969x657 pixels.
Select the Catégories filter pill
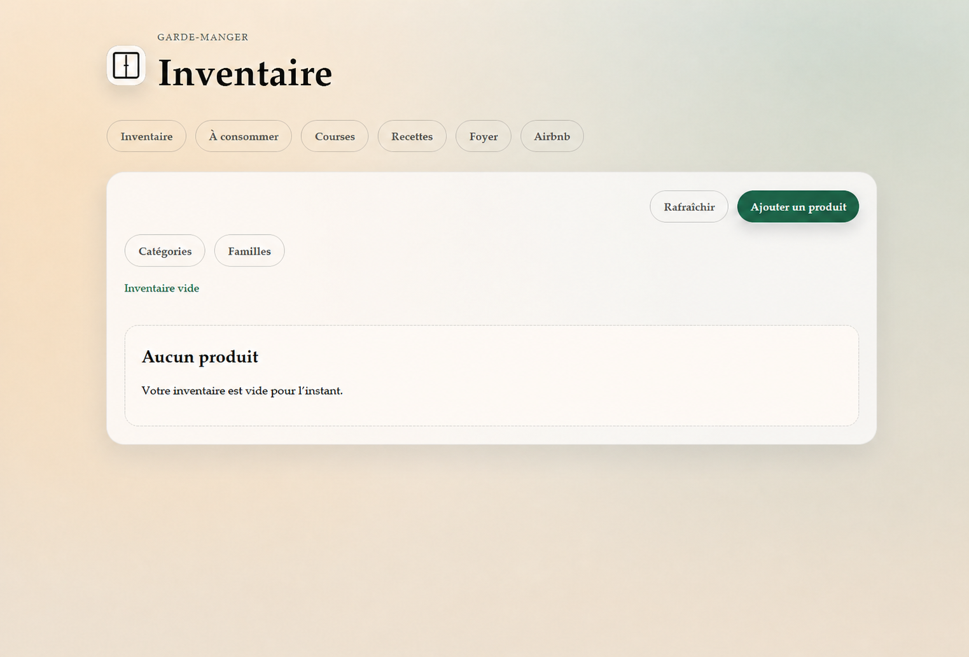[165, 251]
